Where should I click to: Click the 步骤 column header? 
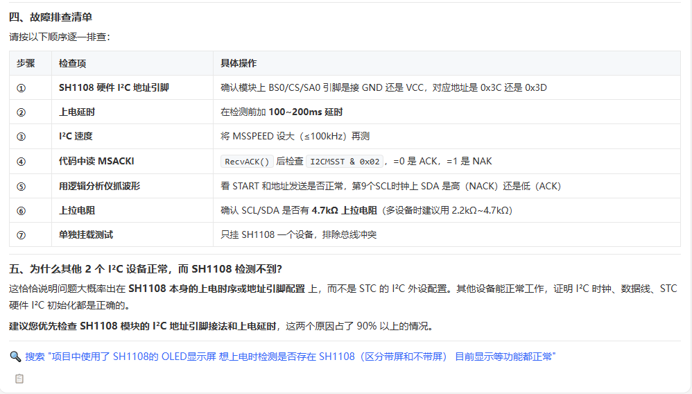(26, 63)
